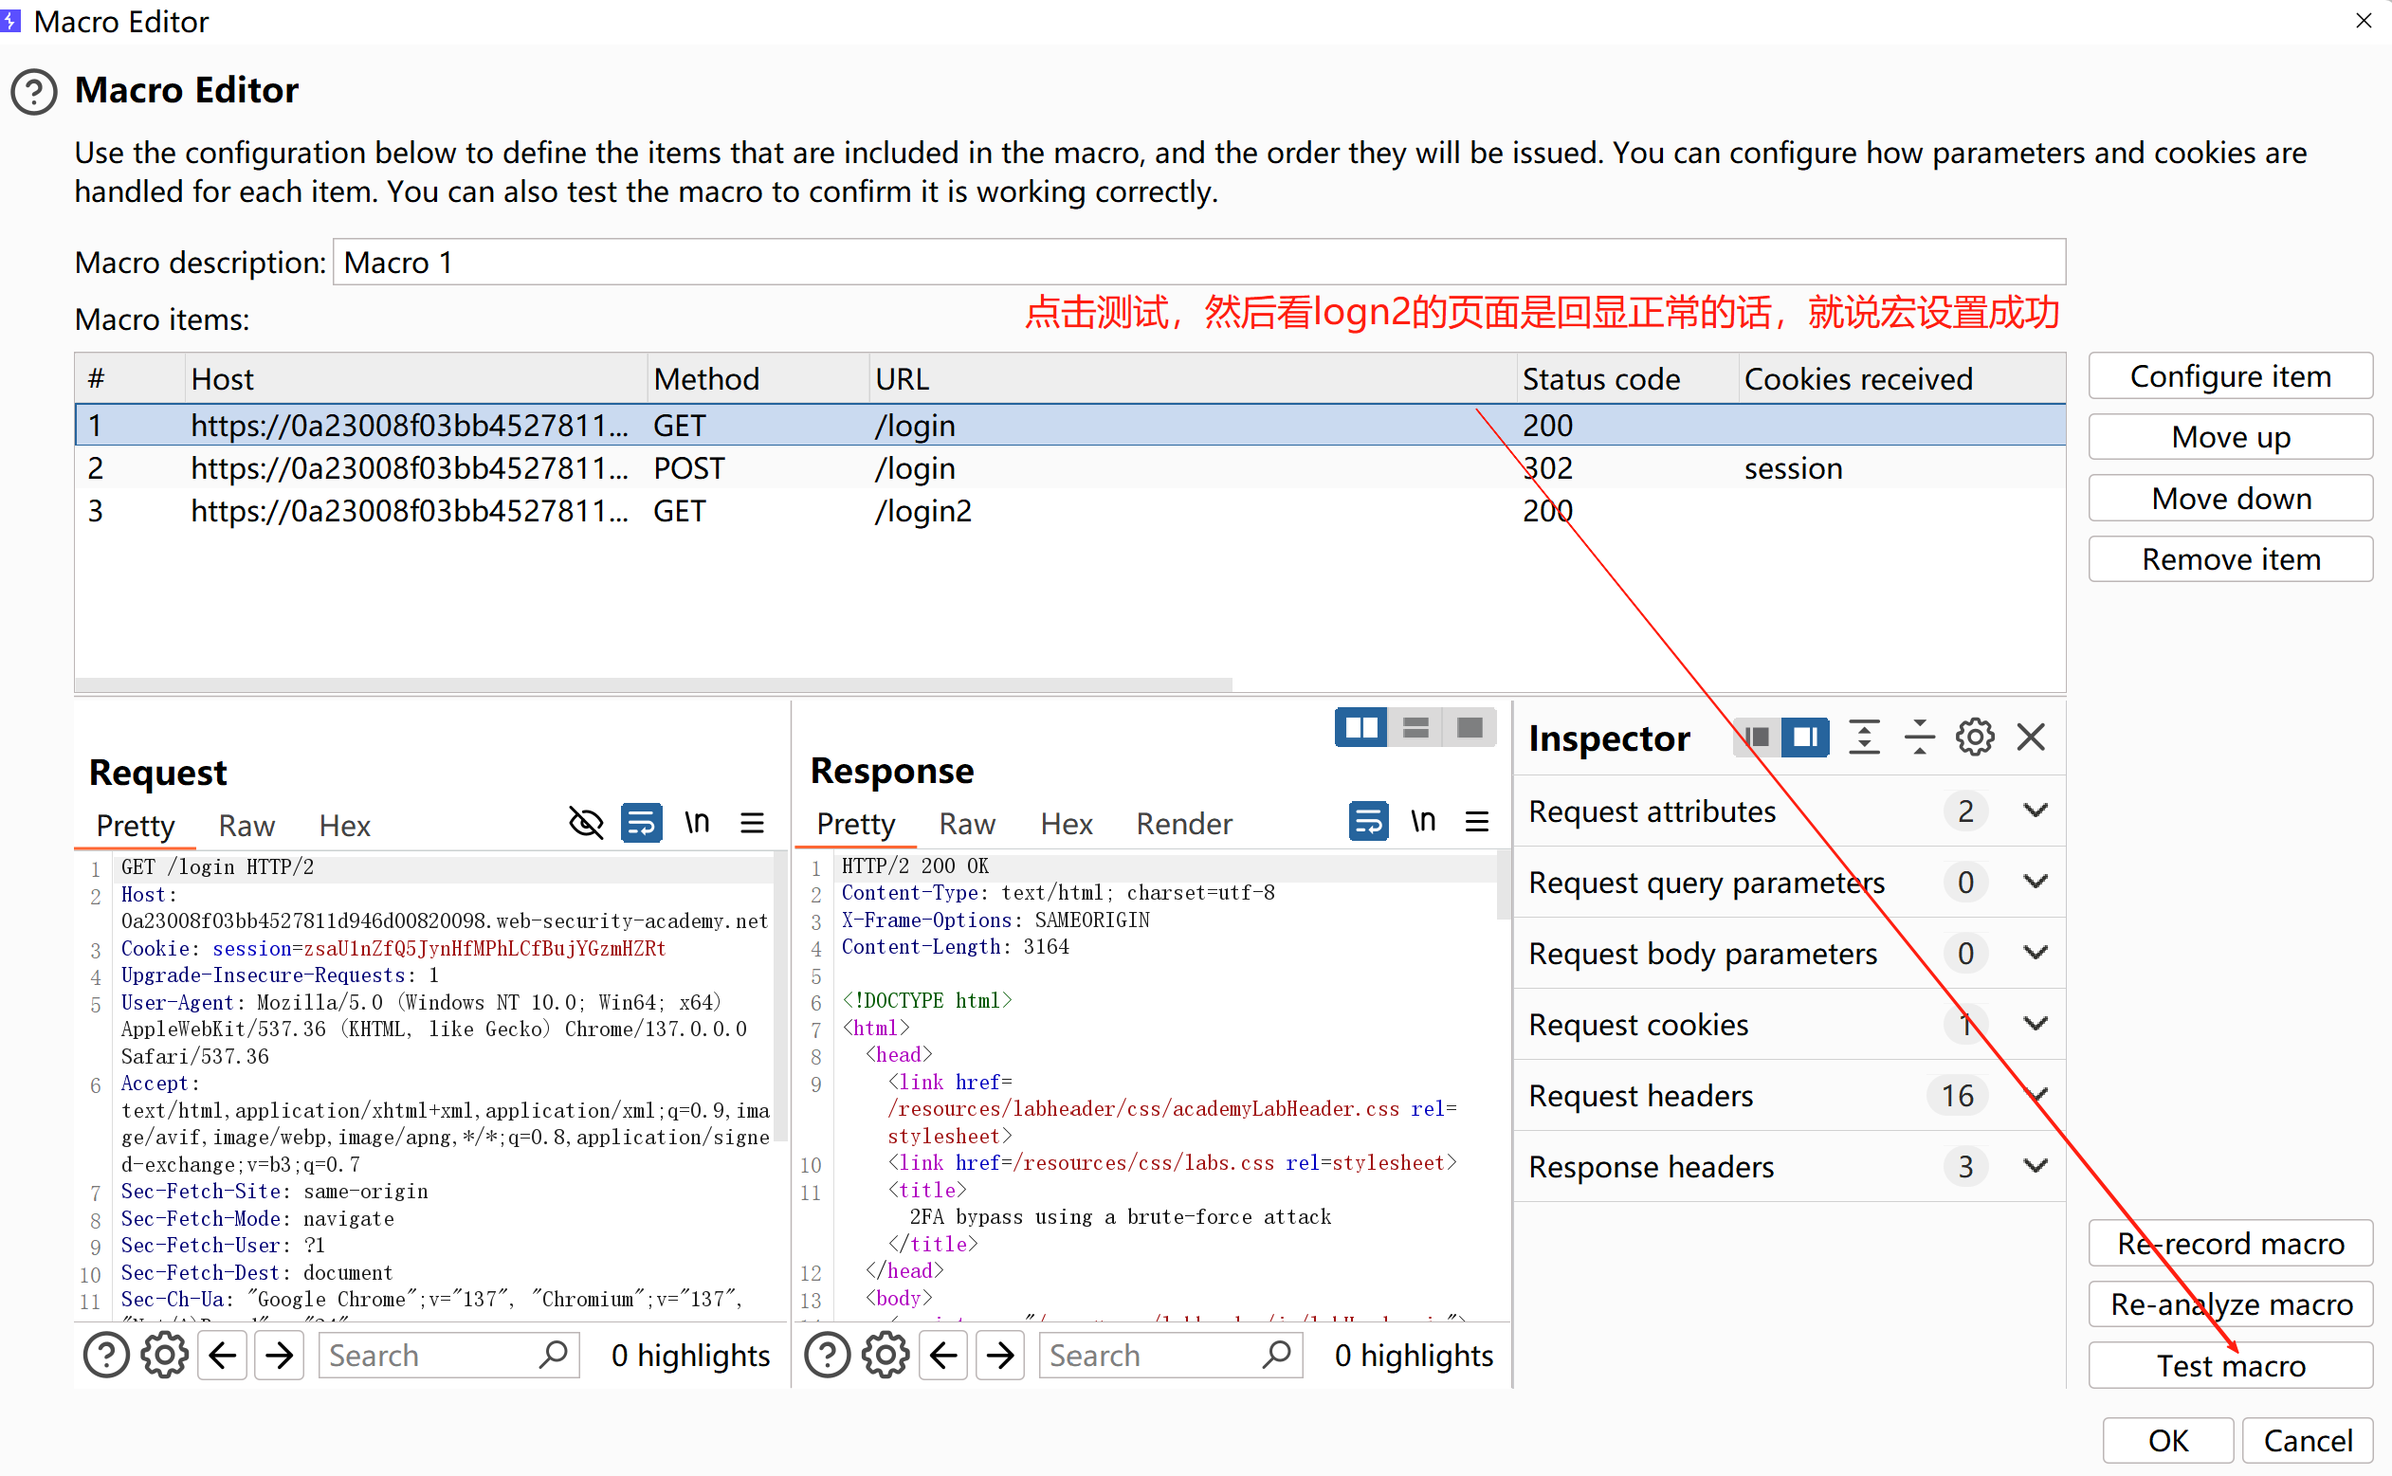
Task: Toggle hide non-printable characters in Request
Action: point(586,823)
